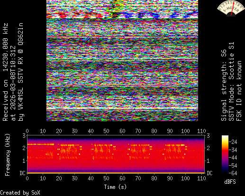
Task: Click the initial 2.3 kHz tone burst
Action: [x=41, y=144]
